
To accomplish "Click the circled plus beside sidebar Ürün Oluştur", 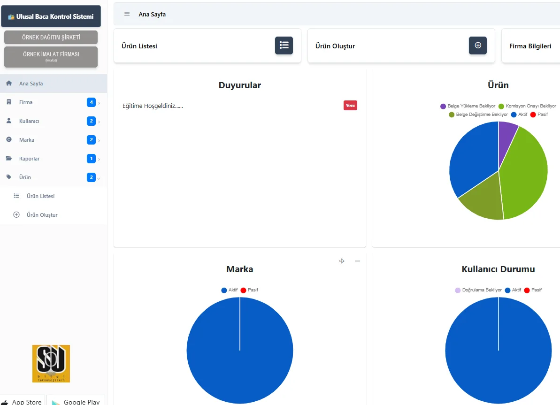I will point(16,214).
